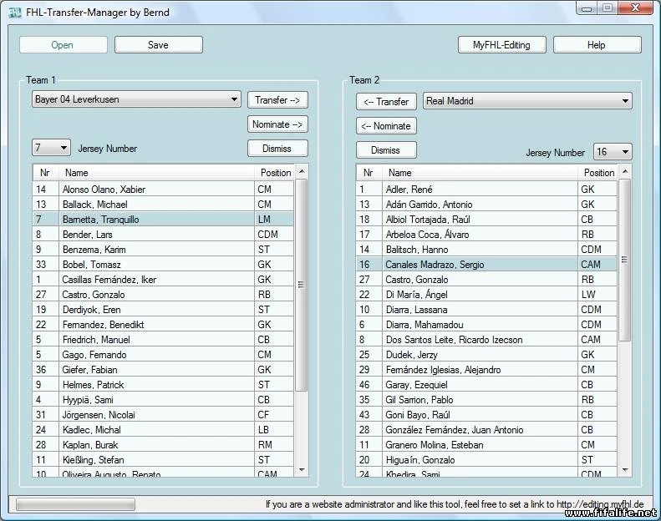Select Diarra, Mahamadou row
Image resolution: width=661 pixels, height=521 pixels.
[487, 325]
